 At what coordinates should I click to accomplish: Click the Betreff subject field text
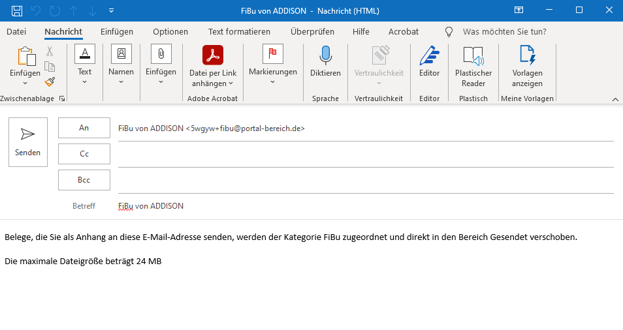[x=151, y=206]
